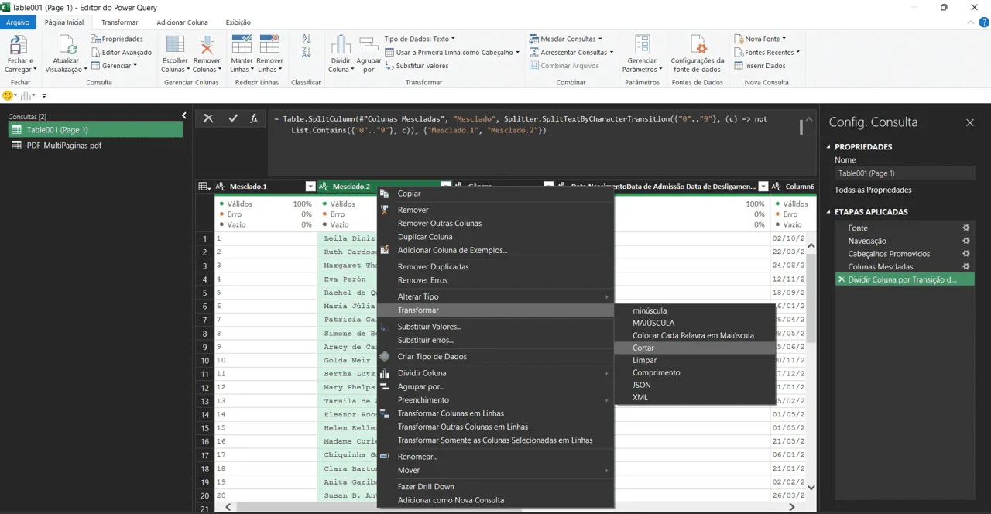991x514 pixels.
Task: Sort column descending with Z-A icon
Action: click(x=306, y=52)
